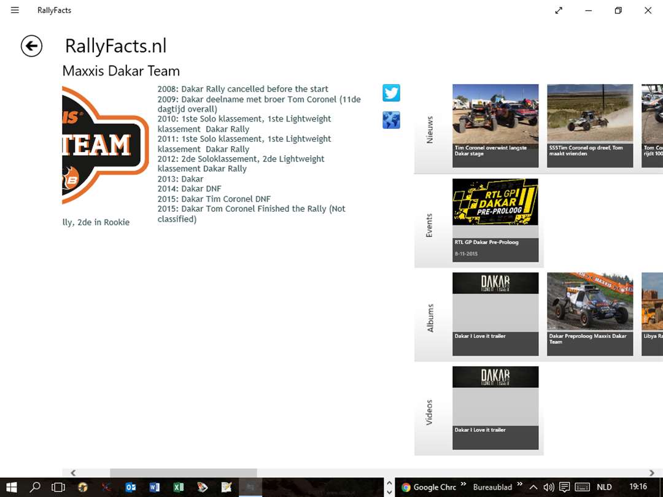Select the Videos section label
Screen dimensions: 663x497
429,412
